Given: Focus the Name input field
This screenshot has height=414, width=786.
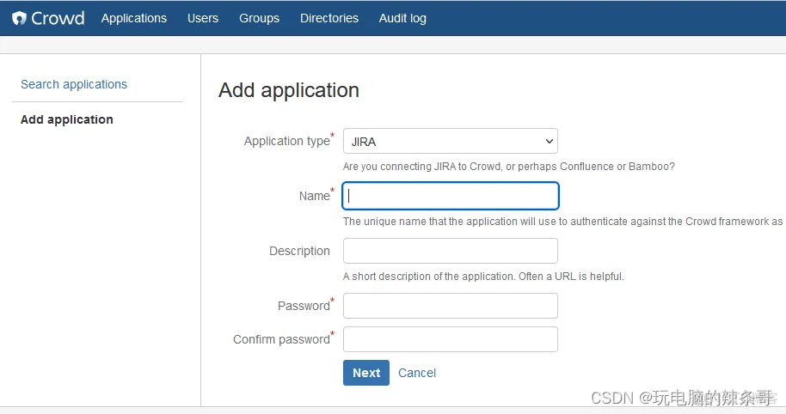Looking at the screenshot, I should pyautogui.click(x=450, y=196).
